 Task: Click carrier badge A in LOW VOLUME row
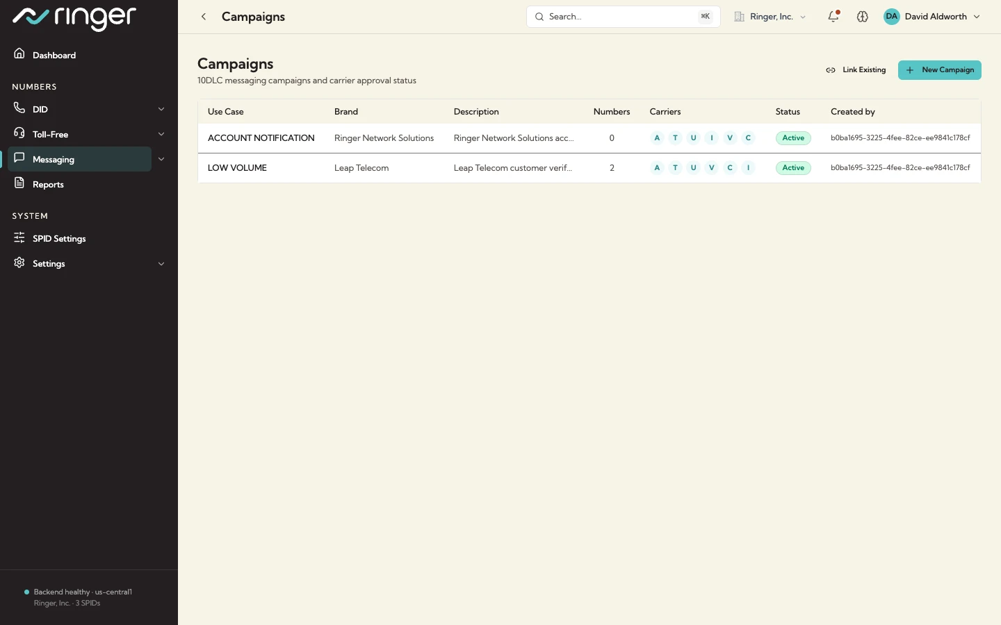(x=657, y=167)
